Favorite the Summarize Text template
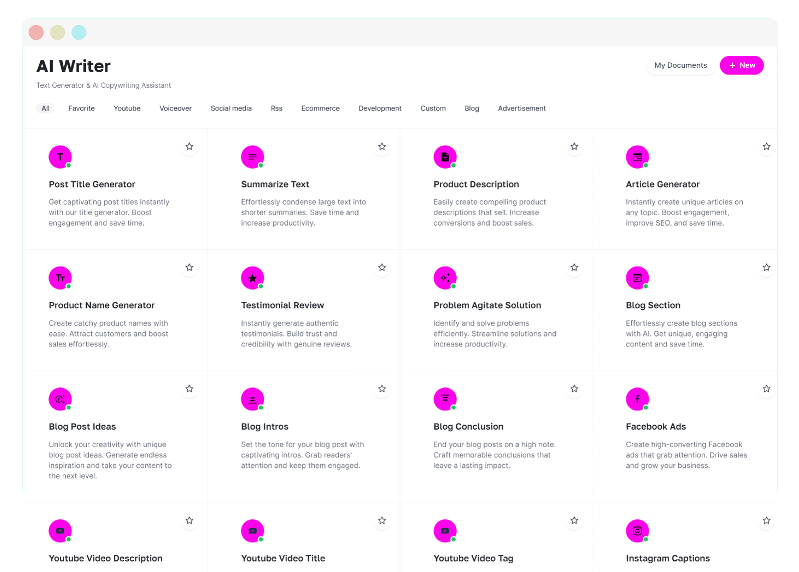The width and height of the screenshot is (799, 572). pyautogui.click(x=382, y=146)
